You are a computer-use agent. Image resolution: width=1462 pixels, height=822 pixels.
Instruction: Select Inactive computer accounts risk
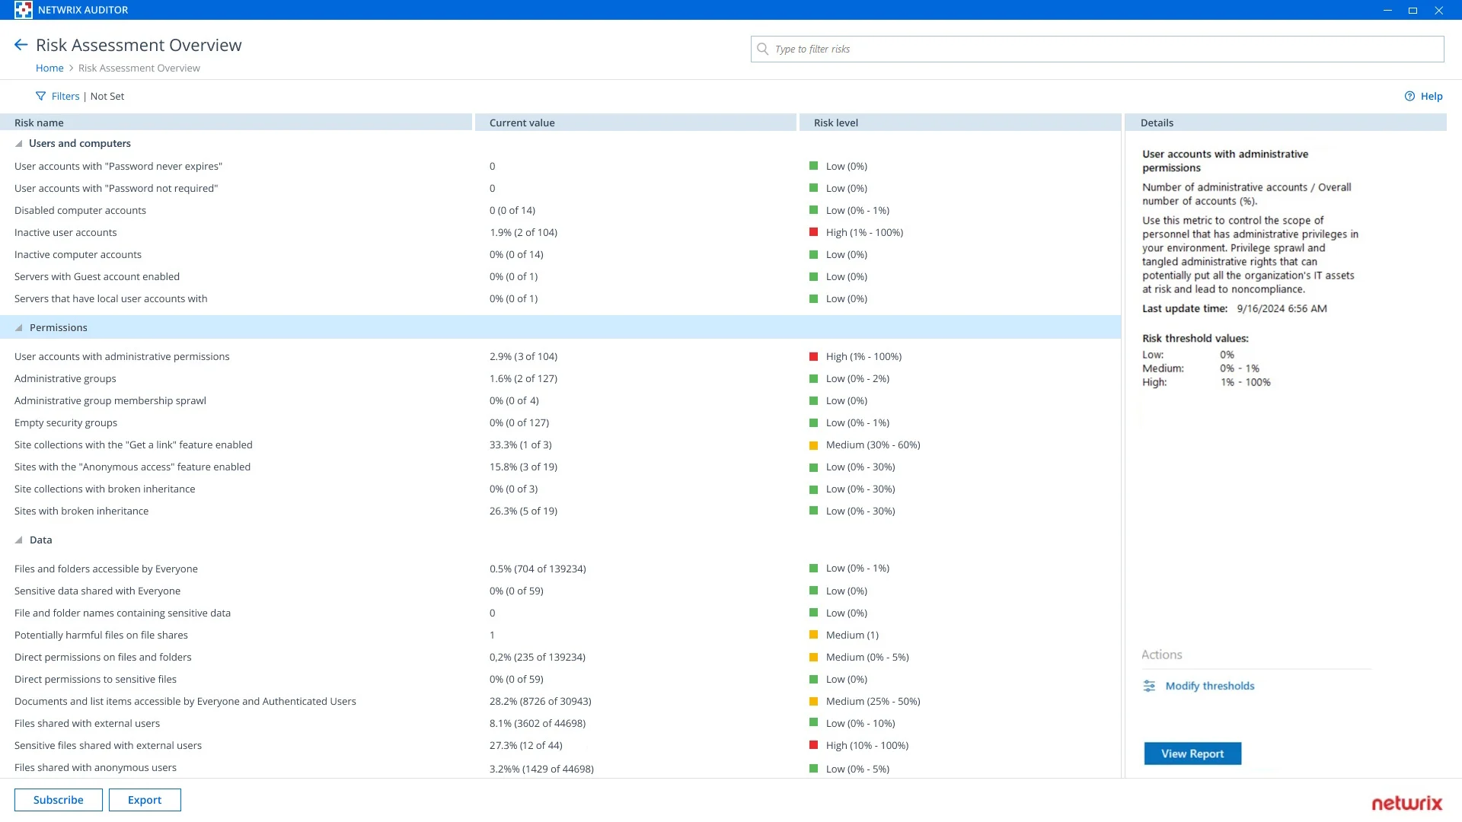(78, 255)
